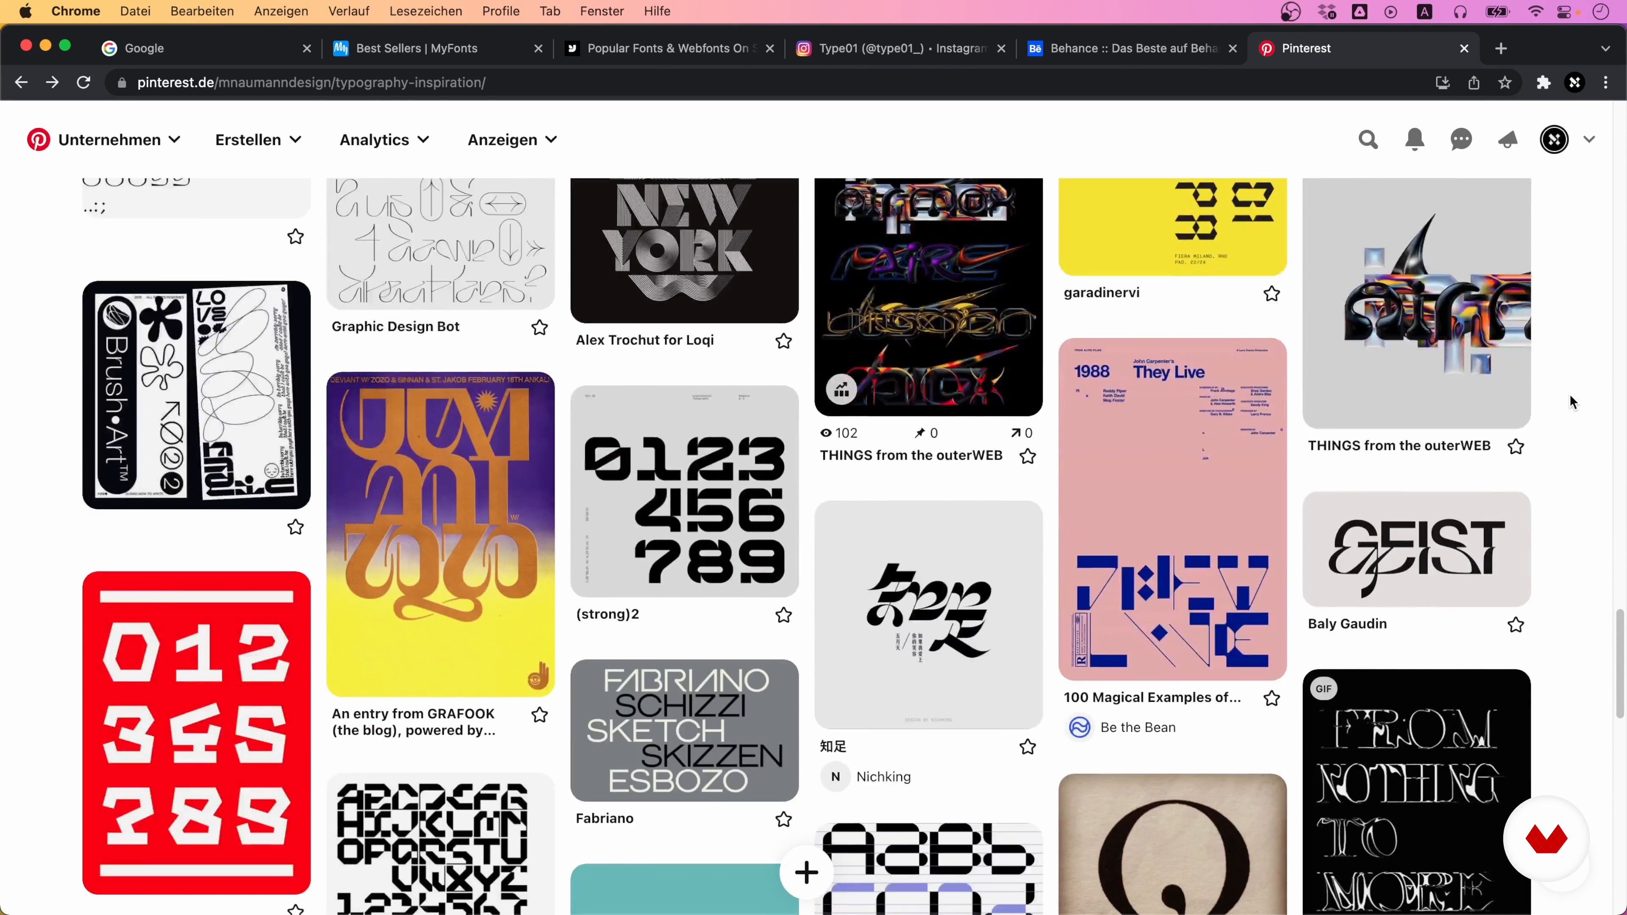
Task: Click the Chrome profile icon in toolbar
Action: tap(1574, 83)
